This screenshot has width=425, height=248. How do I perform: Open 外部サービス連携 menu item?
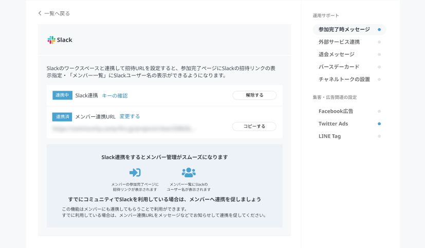339,42
